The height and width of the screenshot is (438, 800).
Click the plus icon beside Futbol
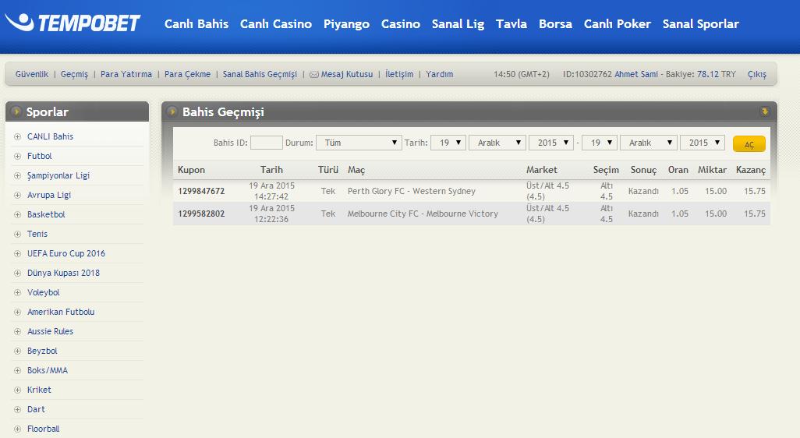[17, 157]
